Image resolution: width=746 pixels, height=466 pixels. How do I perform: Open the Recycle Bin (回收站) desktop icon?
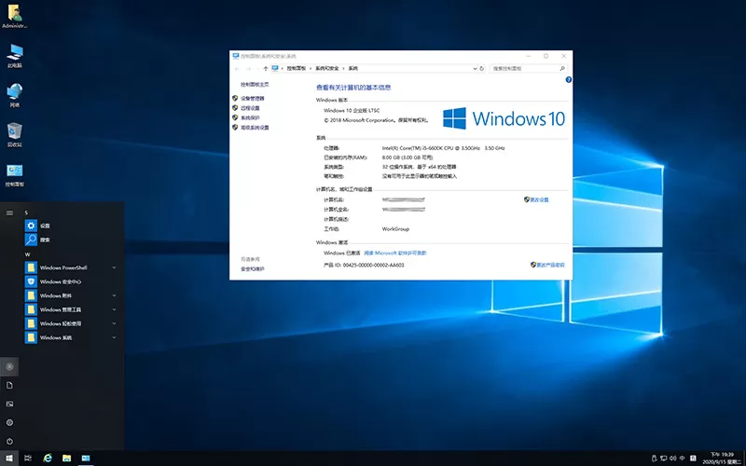15,132
